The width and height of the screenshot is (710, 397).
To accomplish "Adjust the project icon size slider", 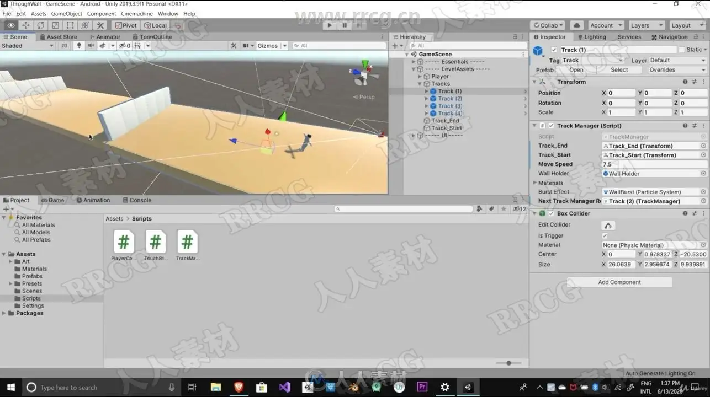I will [508, 363].
